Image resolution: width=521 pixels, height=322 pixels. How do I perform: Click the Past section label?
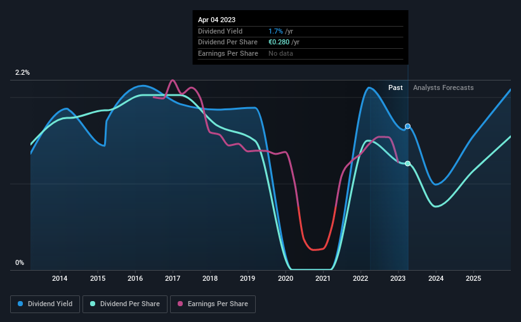[x=395, y=87]
